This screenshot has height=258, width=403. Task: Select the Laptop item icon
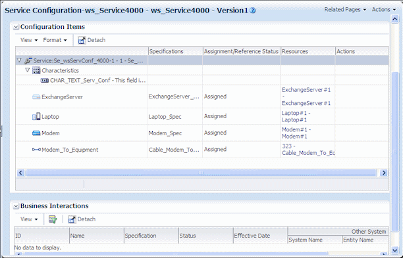(x=36, y=117)
